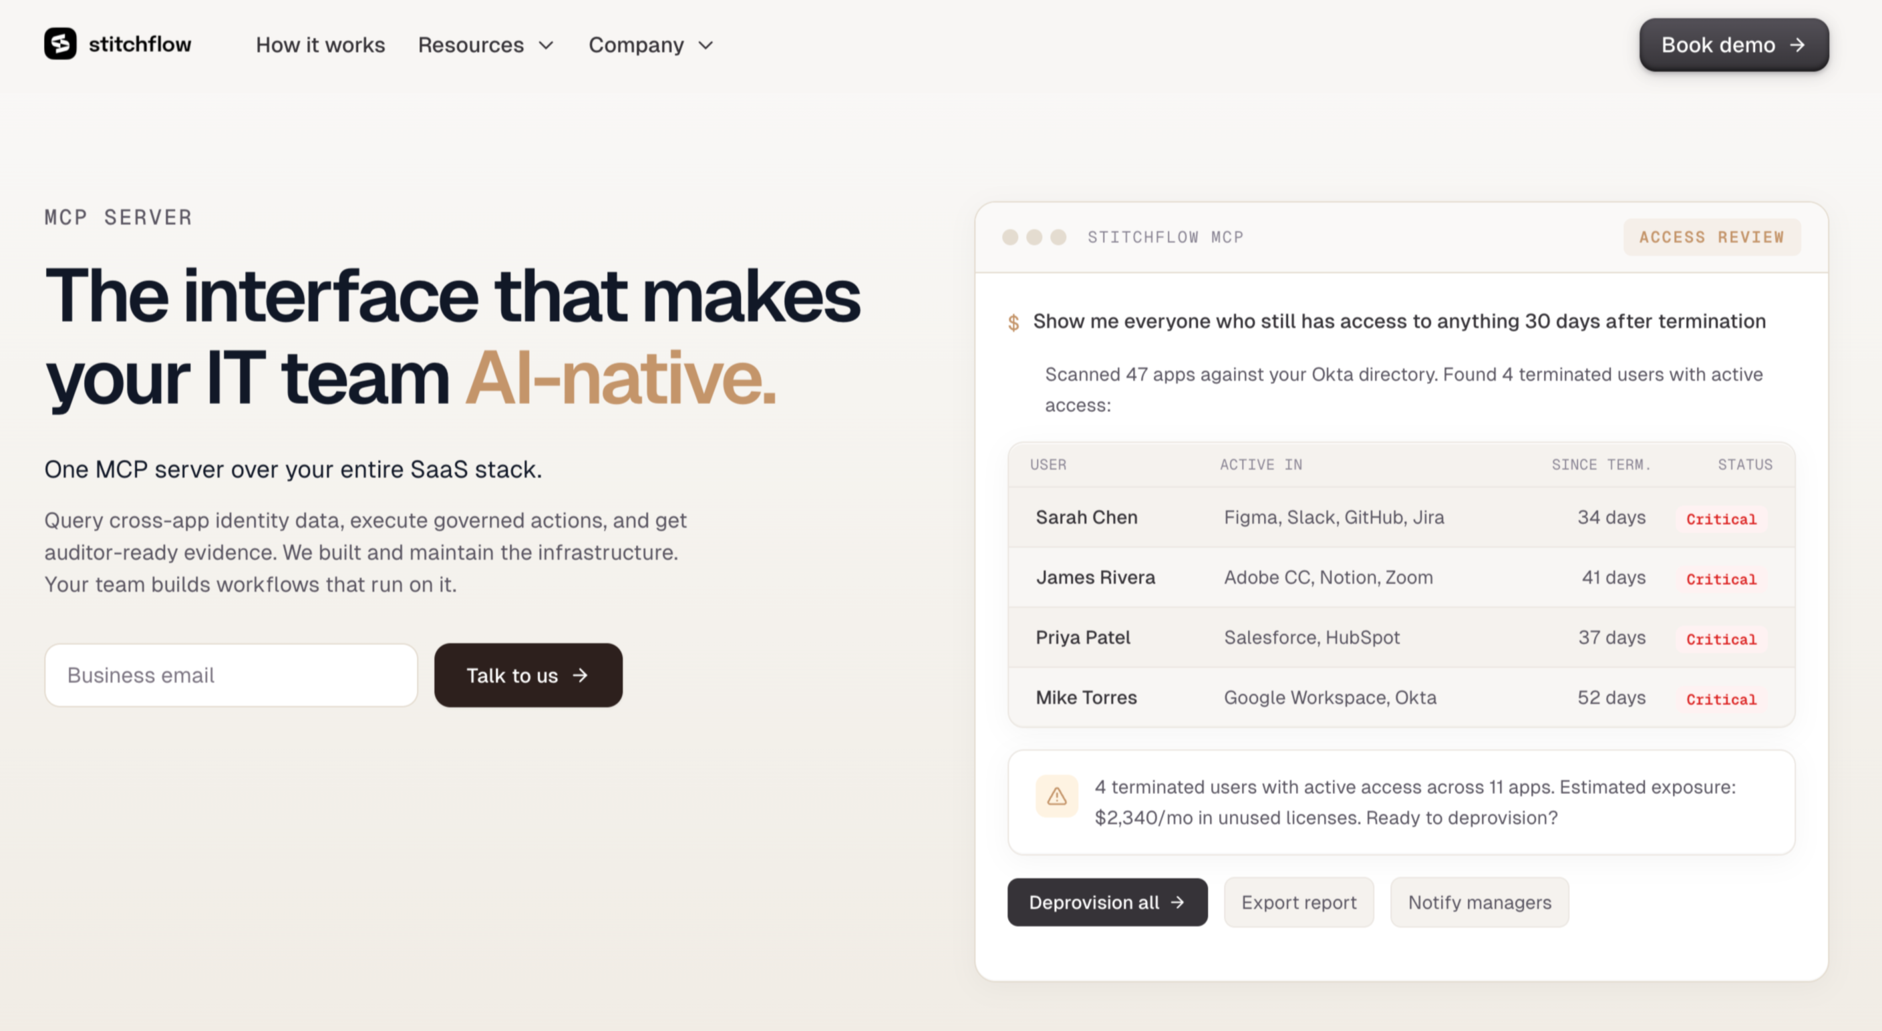This screenshot has height=1031, width=1882.
Task: Click the Book demo button
Action: (1734, 45)
